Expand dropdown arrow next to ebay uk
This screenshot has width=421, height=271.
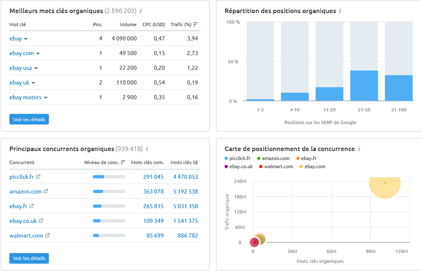pyautogui.click(x=33, y=83)
